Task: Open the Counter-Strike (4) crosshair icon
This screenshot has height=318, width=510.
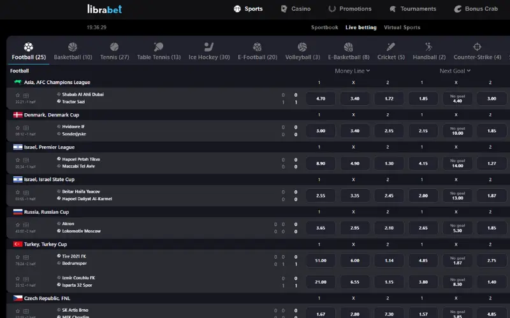Action: click(x=477, y=47)
